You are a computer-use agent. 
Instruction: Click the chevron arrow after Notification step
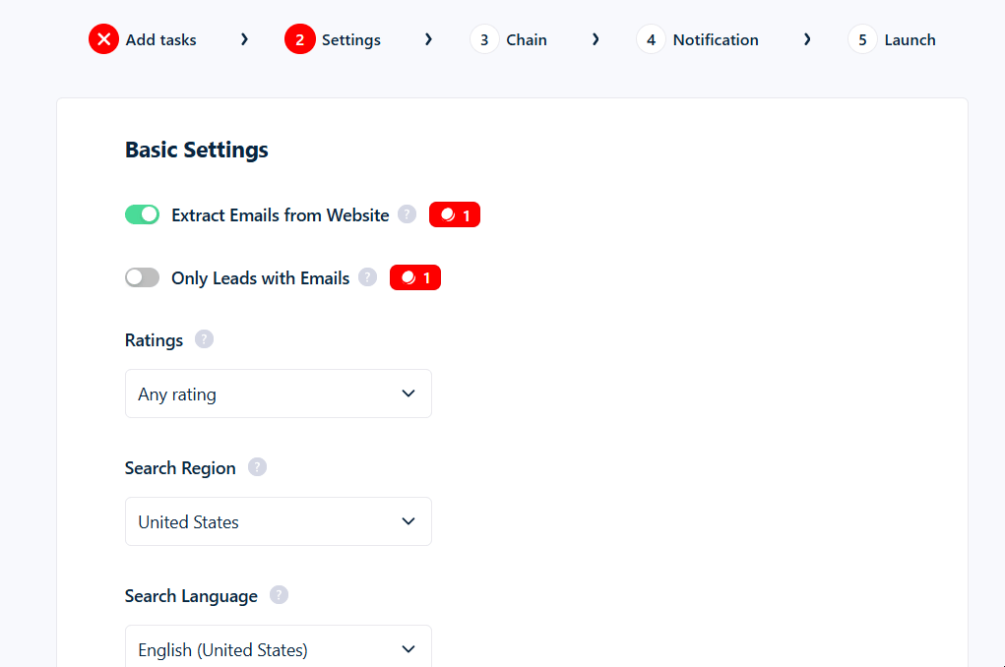click(x=807, y=39)
